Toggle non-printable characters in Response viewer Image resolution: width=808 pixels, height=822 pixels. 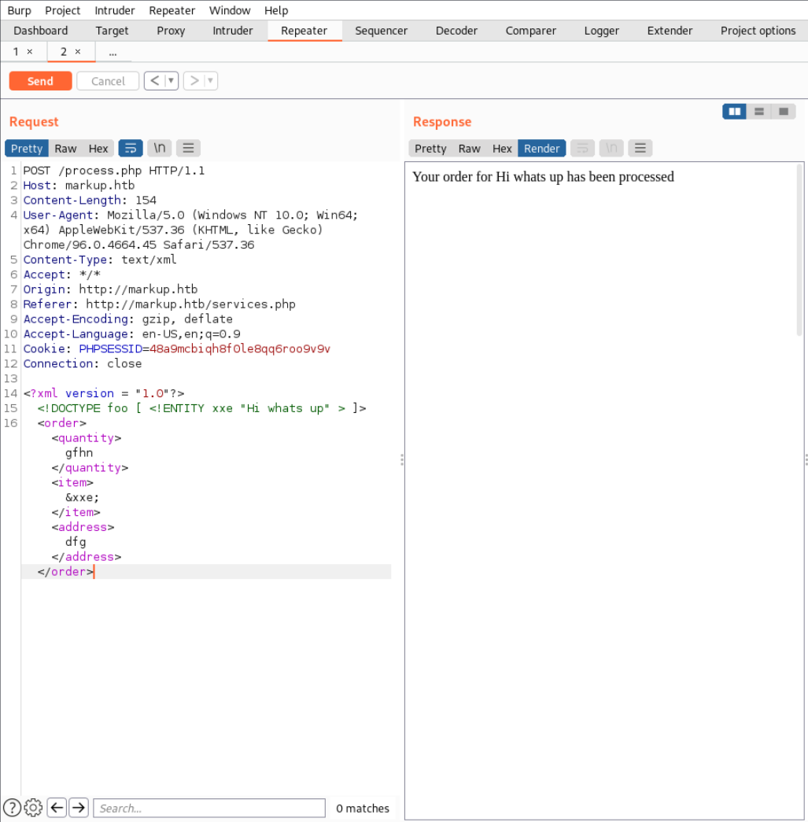[611, 149]
